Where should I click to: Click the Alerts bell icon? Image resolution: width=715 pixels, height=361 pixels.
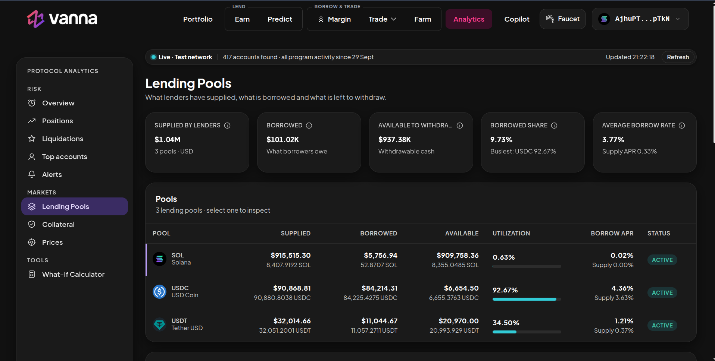pyautogui.click(x=32, y=174)
